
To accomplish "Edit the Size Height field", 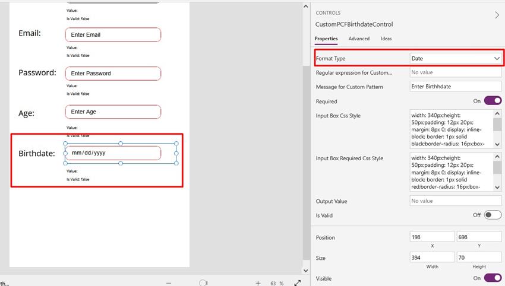I will tap(479, 258).
